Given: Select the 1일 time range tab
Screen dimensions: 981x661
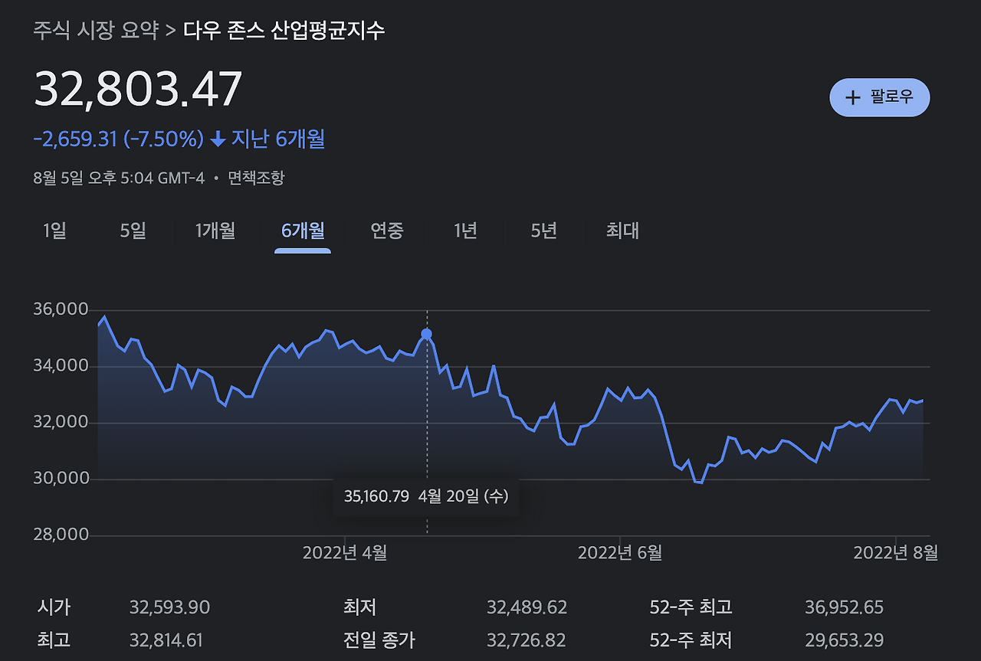Looking at the screenshot, I should coord(54,231).
